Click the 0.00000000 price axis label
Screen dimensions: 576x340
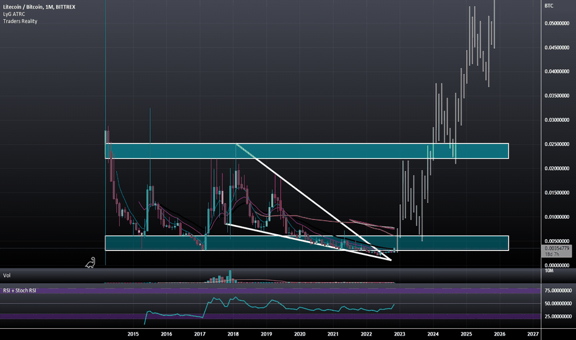point(557,265)
